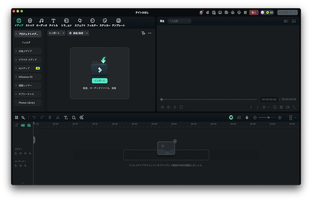Open the インポート dropdown above the media area
Screen dimensions: 312x201
coord(57,33)
